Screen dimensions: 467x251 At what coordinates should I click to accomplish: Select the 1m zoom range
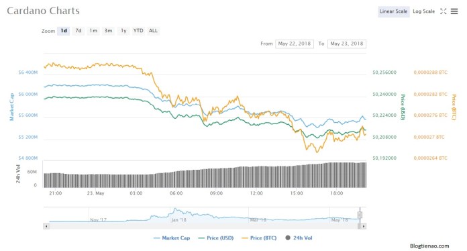click(x=93, y=31)
